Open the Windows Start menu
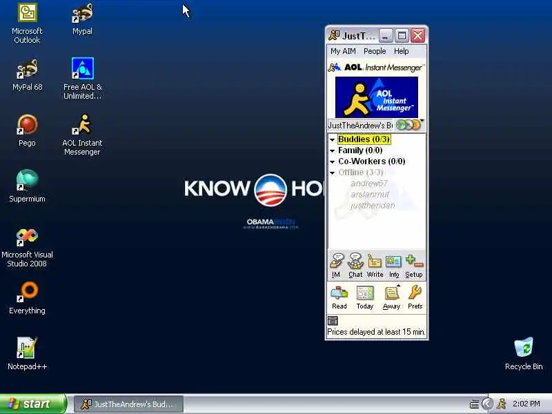Screen dimensions: 552x414 [32, 404]
